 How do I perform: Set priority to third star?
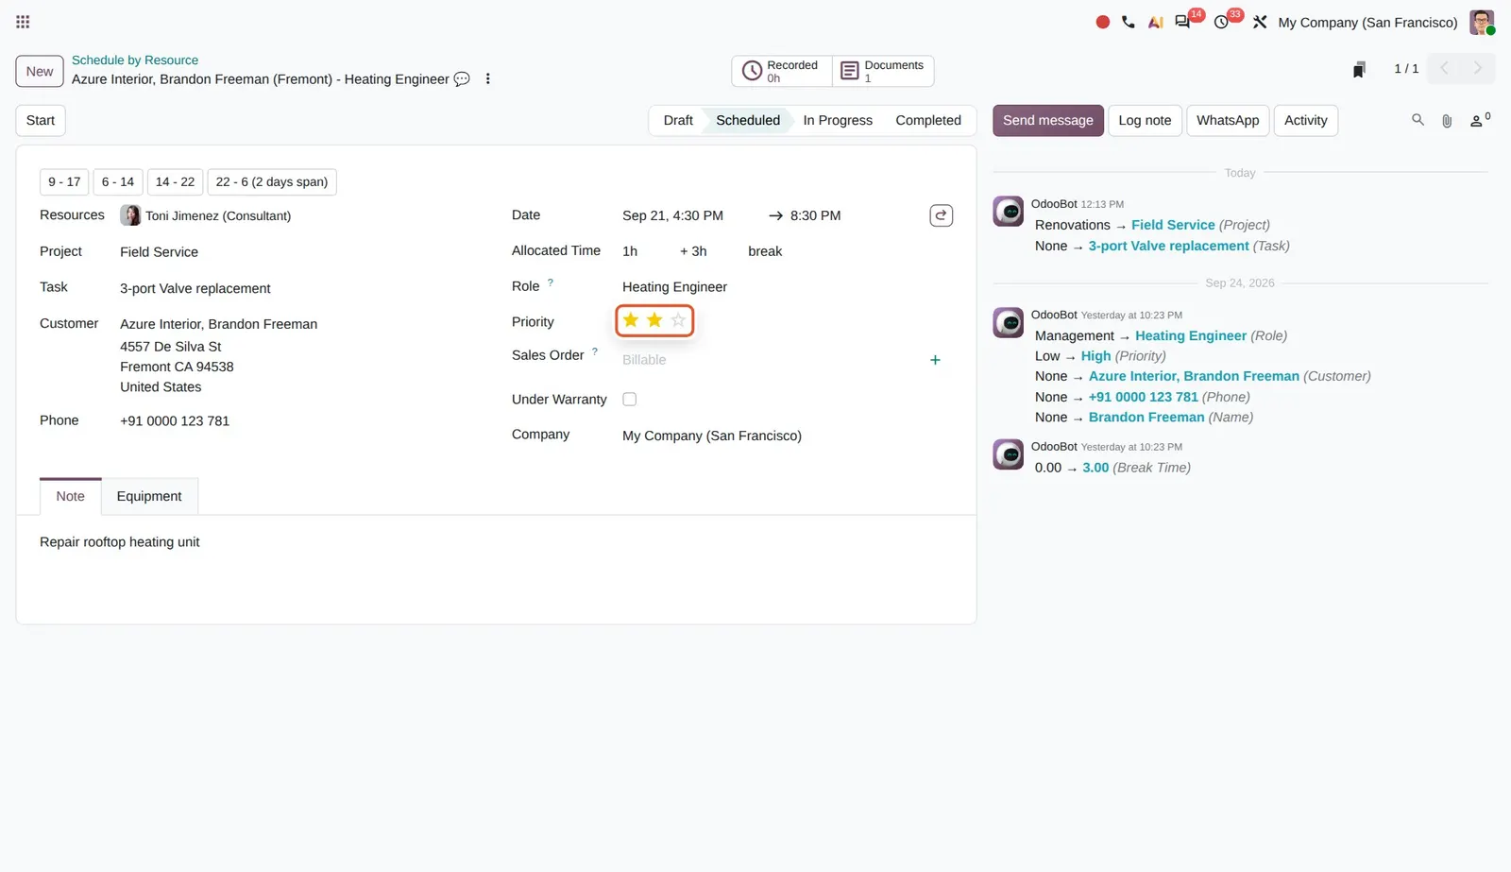pos(678,320)
